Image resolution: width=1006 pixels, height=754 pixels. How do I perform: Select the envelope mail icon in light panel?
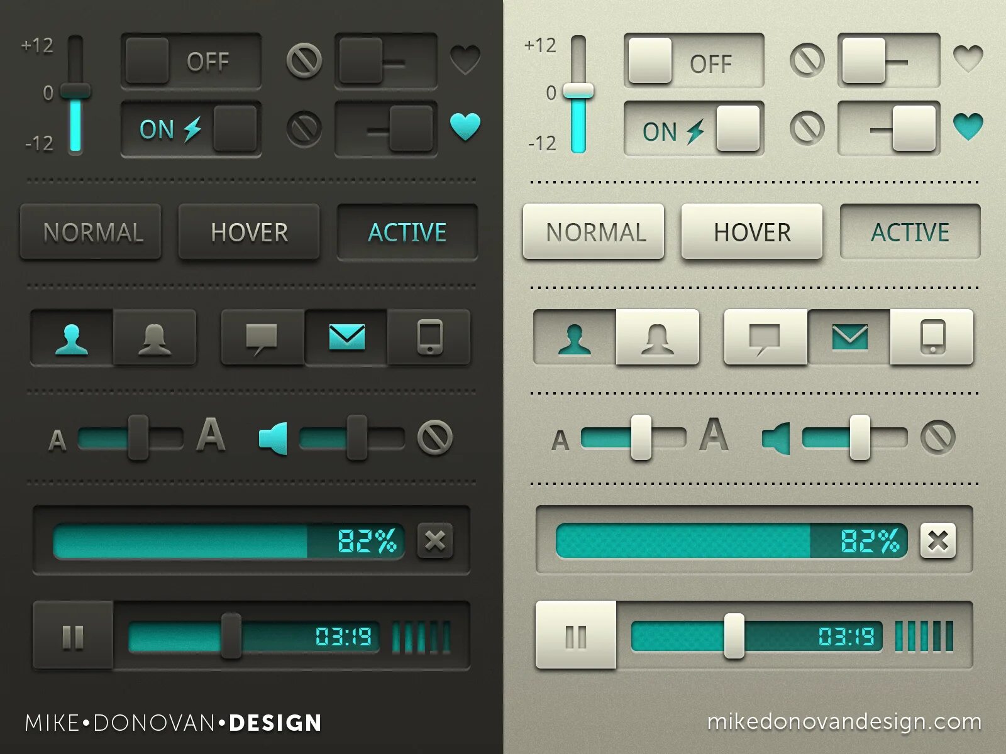(x=849, y=337)
